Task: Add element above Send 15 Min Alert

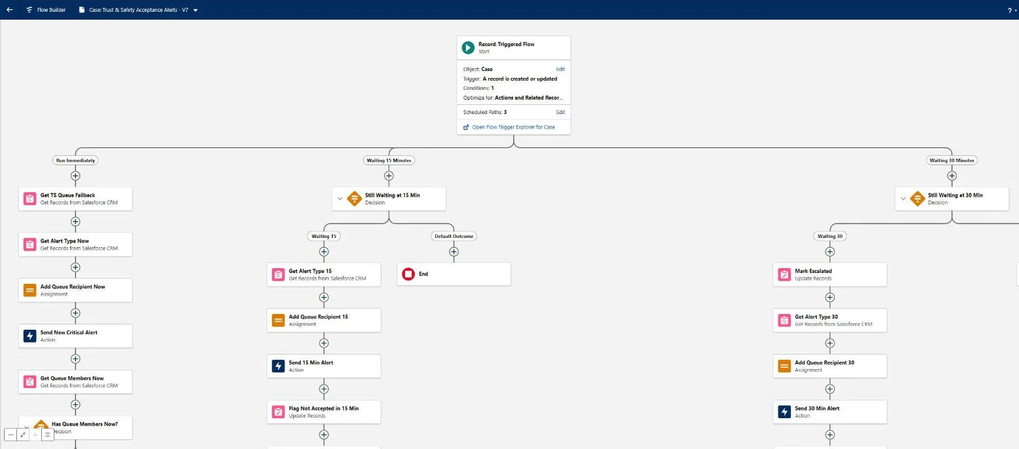Action: coord(323,343)
